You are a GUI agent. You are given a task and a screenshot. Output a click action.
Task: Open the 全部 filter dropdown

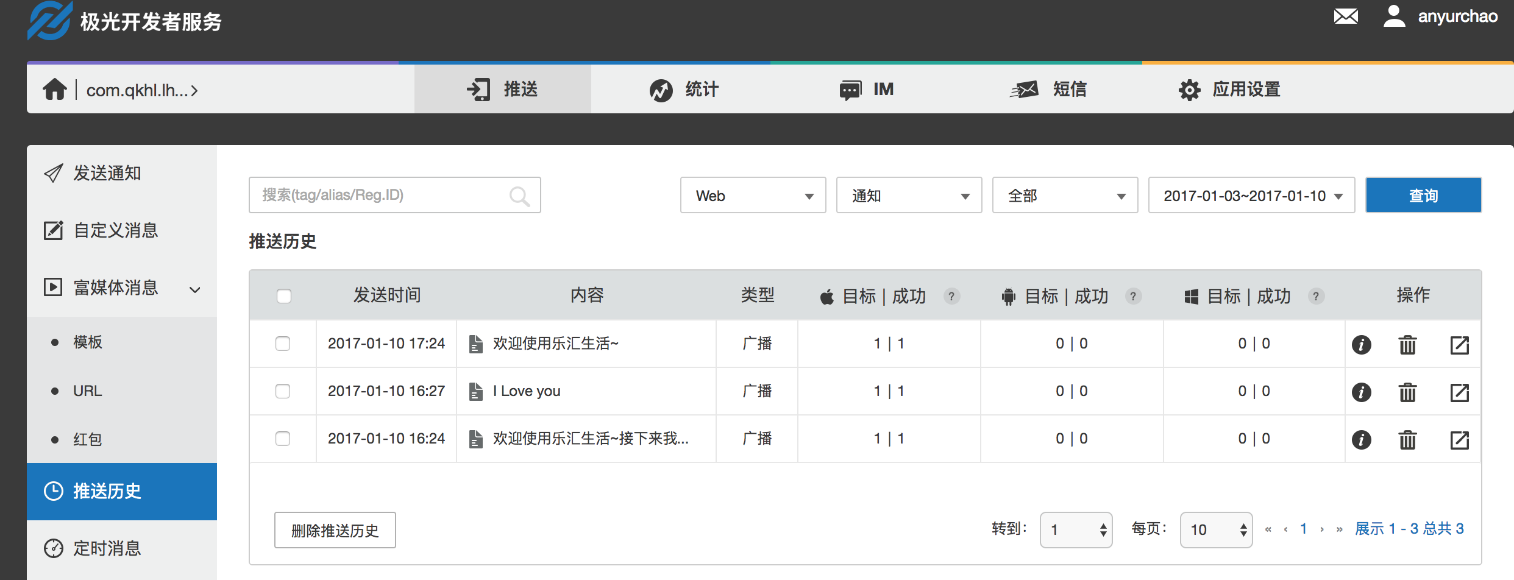pos(1065,196)
